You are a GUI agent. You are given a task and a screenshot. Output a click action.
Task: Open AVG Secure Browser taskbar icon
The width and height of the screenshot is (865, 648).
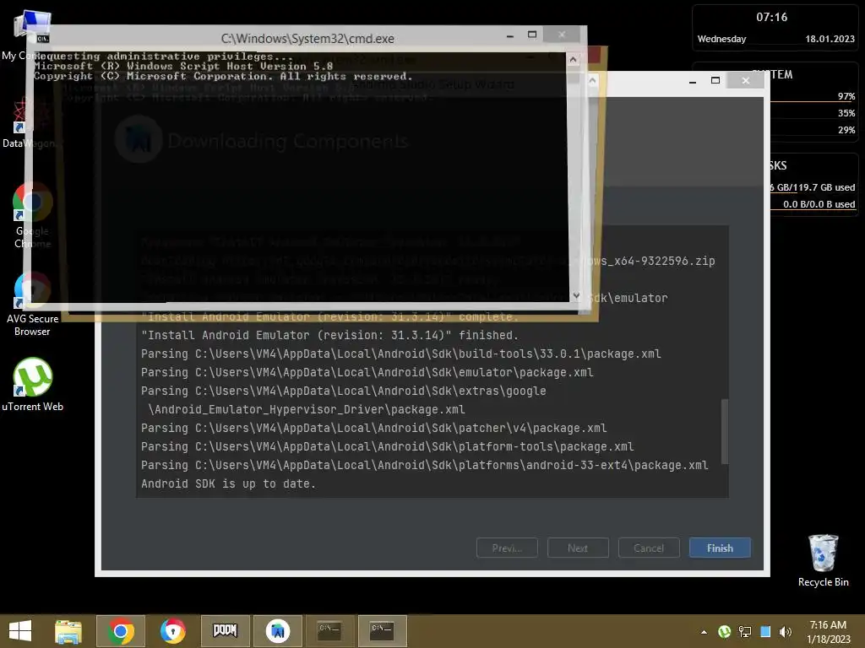tap(172, 631)
